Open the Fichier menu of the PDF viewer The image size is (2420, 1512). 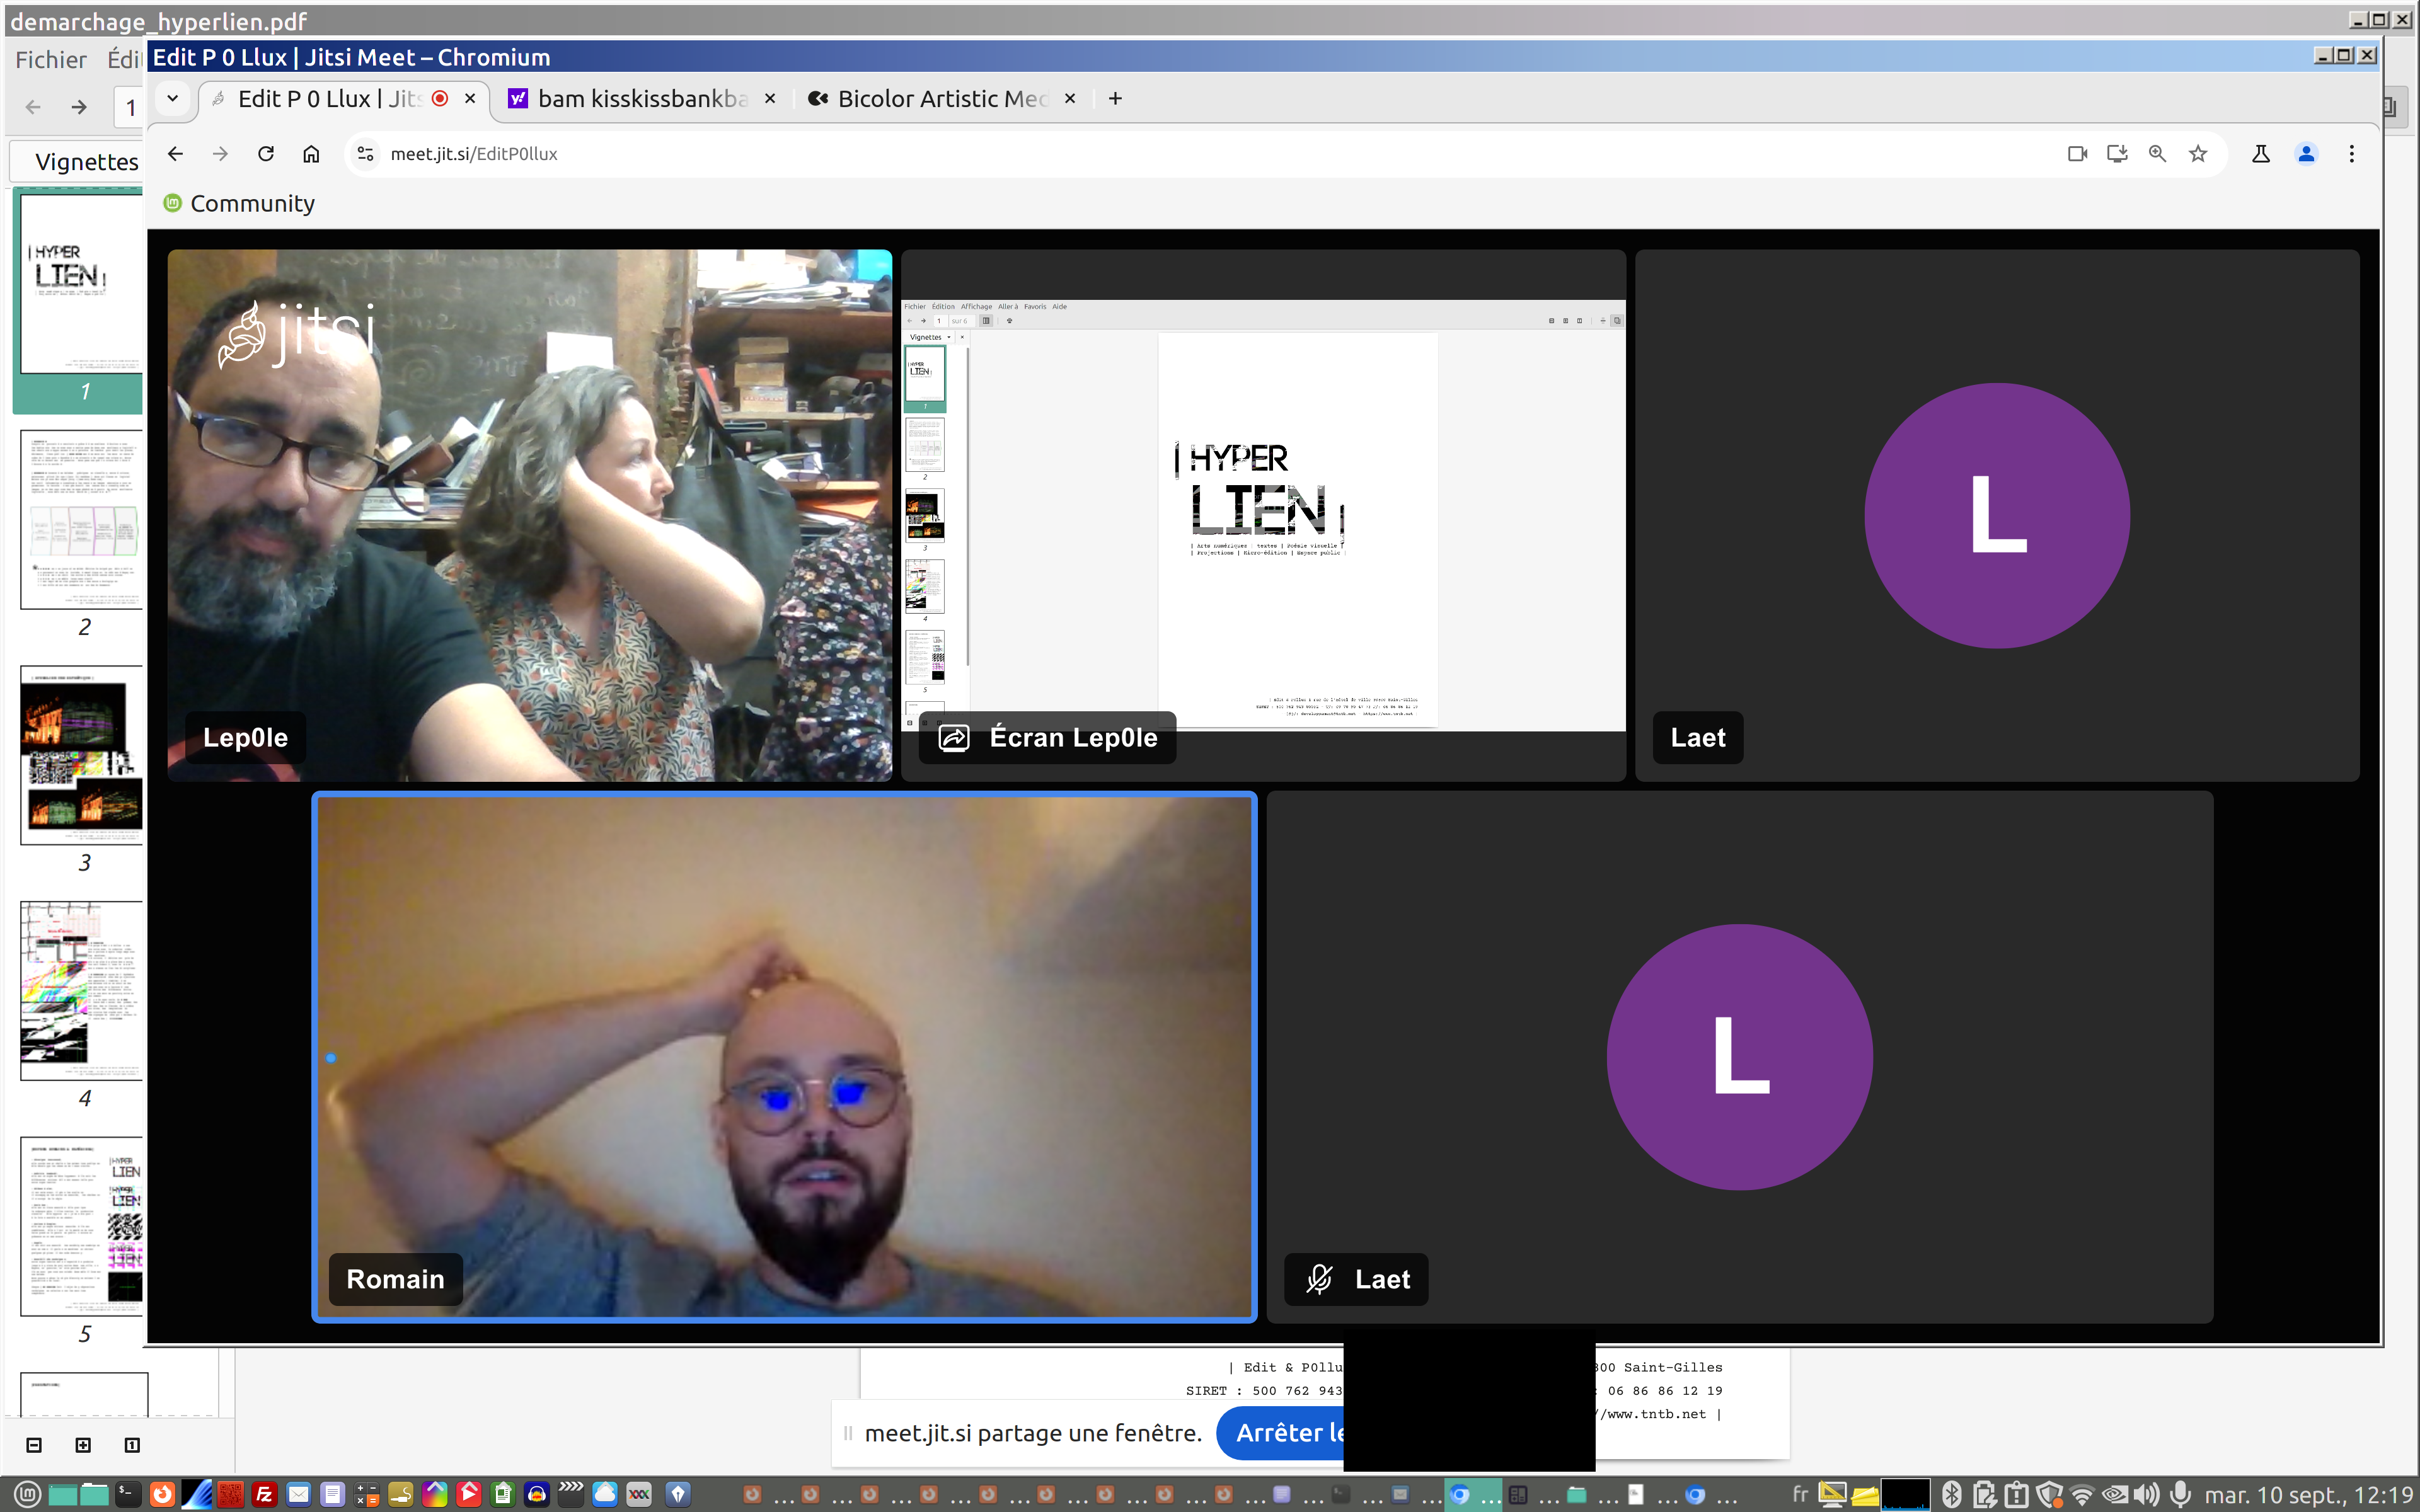click(x=51, y=60)
